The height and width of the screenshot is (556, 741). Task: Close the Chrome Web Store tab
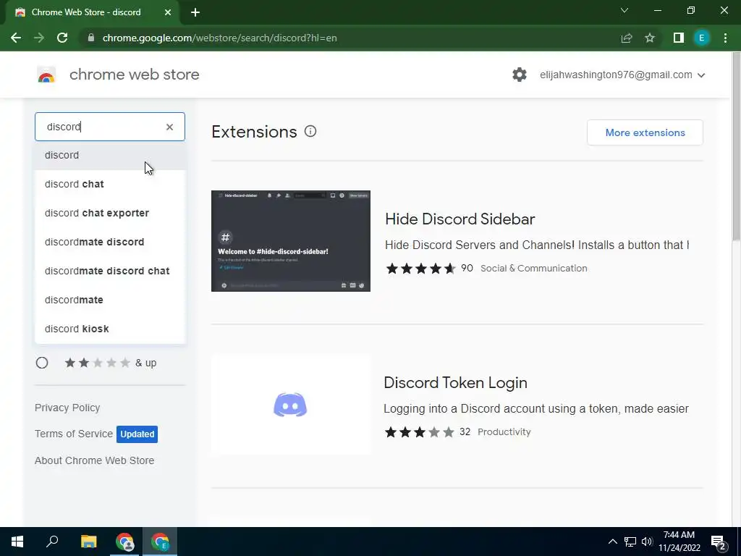tap(168, 12)
